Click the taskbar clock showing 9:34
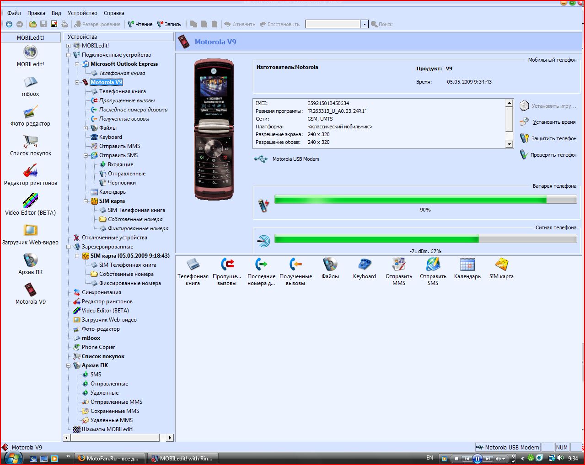The image size is (585, 465). [573, 458]
